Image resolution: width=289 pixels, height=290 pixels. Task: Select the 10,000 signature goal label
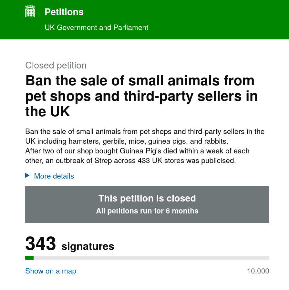[258, 271]
